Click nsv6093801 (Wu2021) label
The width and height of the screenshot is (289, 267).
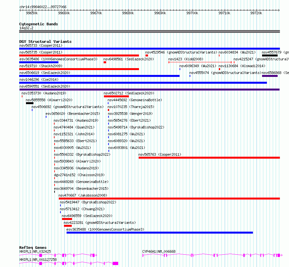(x=127, y=148)
